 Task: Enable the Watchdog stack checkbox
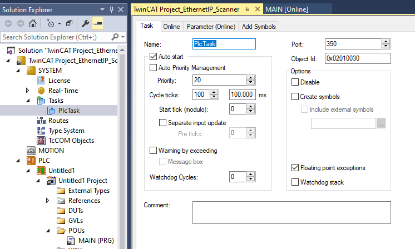click(x=295, y=182)
